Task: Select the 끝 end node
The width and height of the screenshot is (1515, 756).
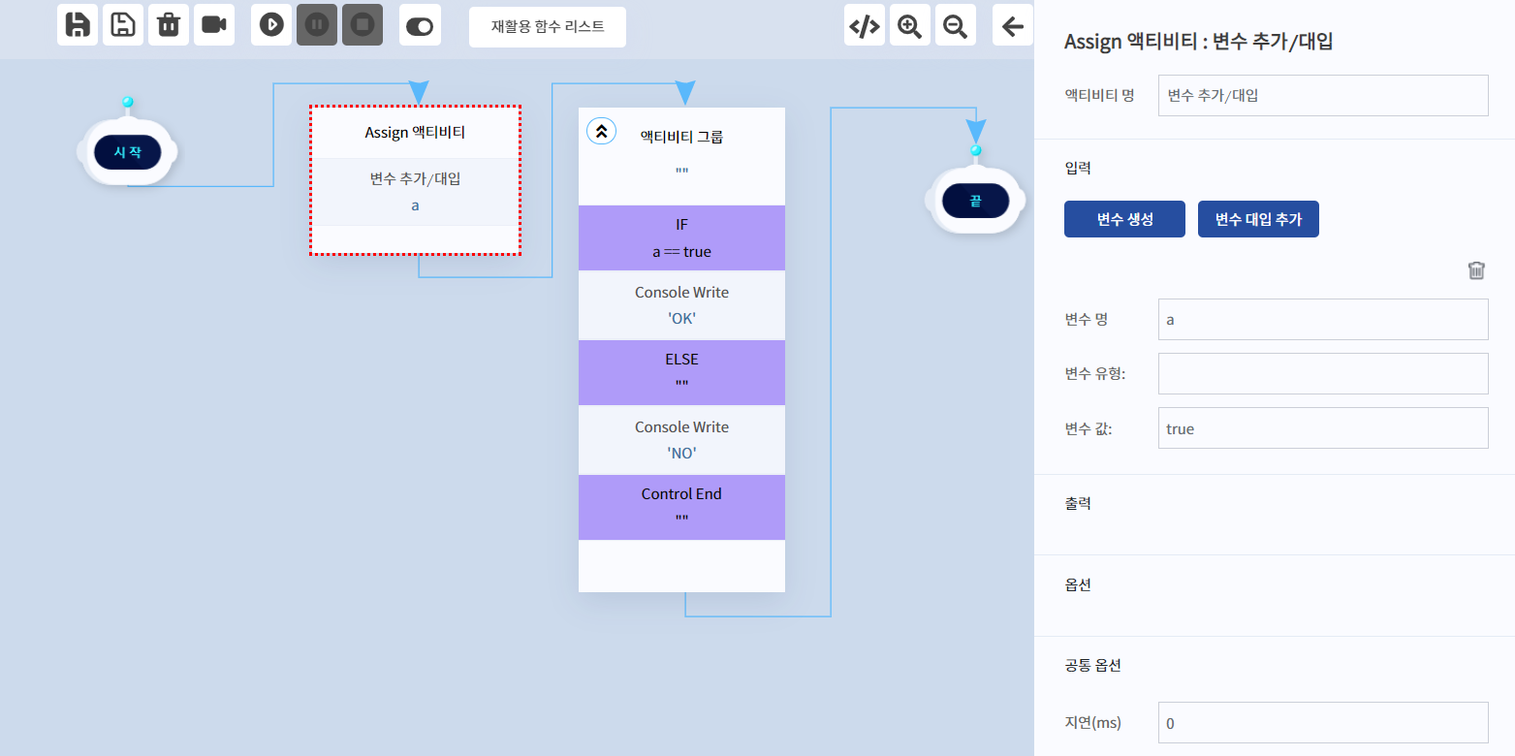Action: (975, 201)
